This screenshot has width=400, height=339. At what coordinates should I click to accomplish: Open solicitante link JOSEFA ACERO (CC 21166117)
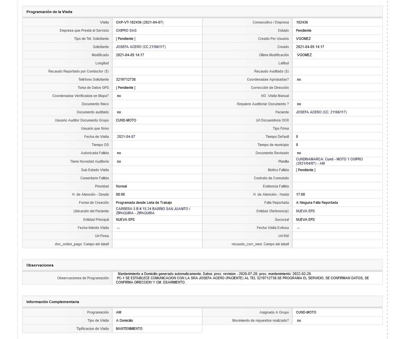click(141, 47)
